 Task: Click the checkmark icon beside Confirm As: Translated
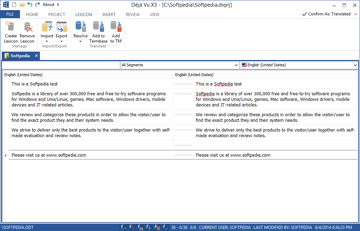point(304,14)
